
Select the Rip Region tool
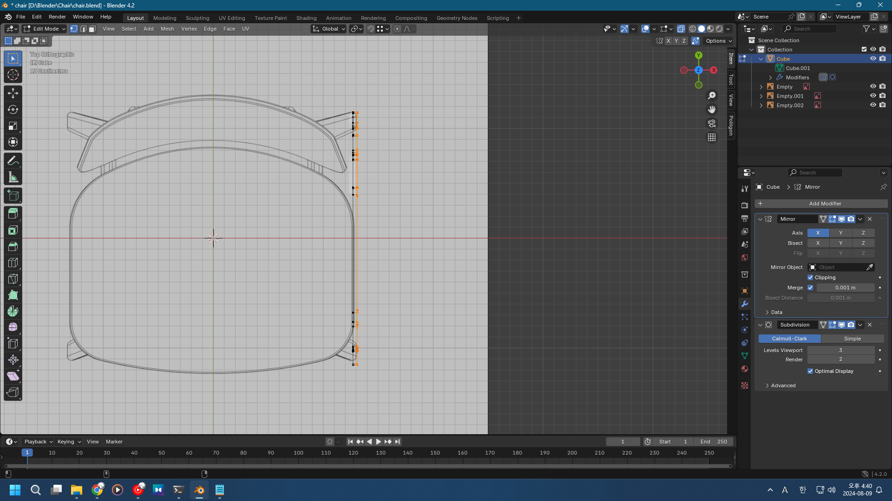pyautogui.click(x=13, y=392)
